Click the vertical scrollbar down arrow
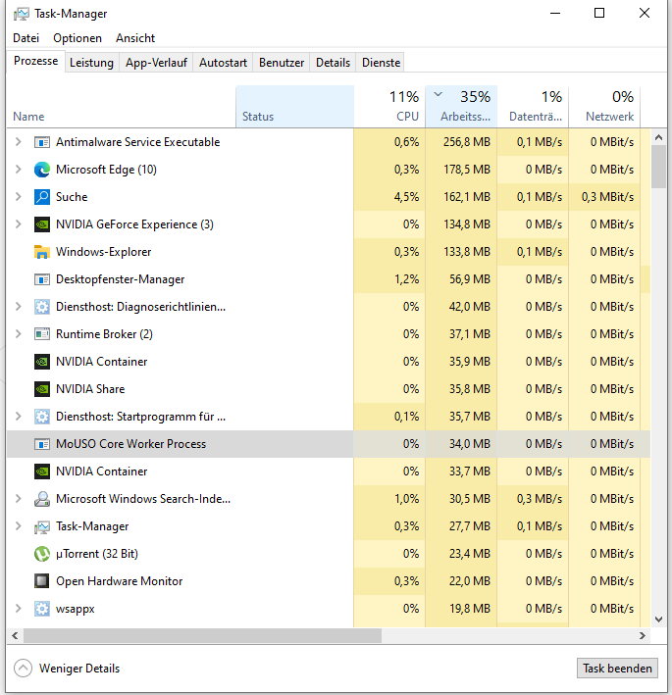This screenshot has height=695, width=672. tap(658, 620)
